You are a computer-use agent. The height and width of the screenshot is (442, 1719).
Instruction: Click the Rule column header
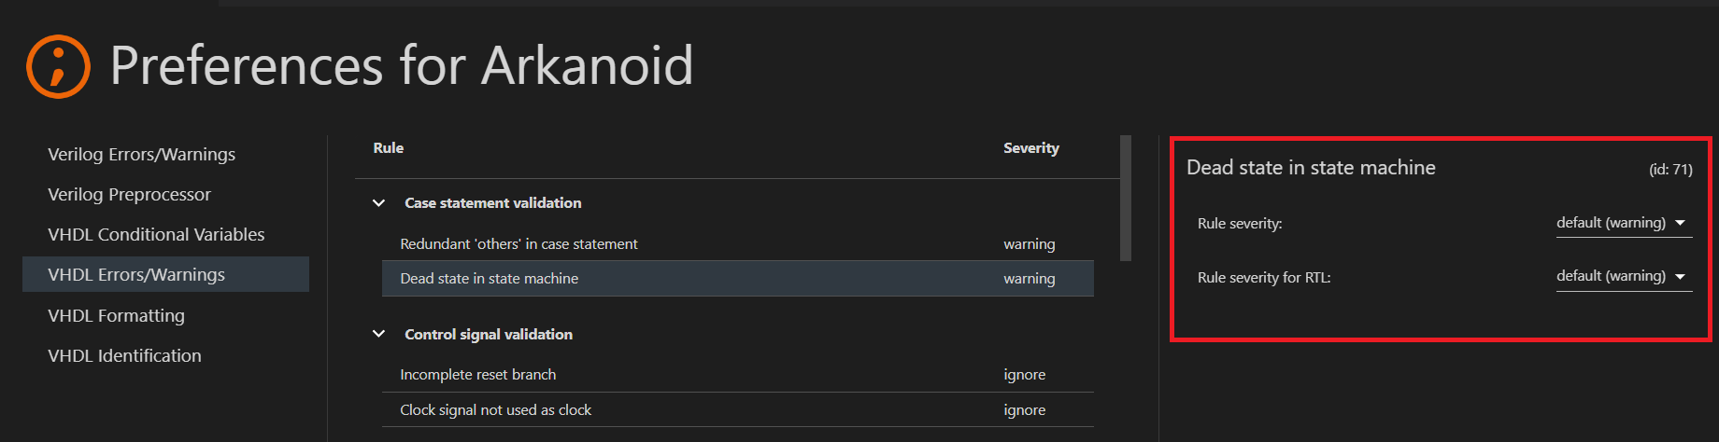point(388,148)
